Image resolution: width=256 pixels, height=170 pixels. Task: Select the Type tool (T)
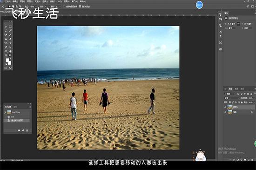(10, 43)
